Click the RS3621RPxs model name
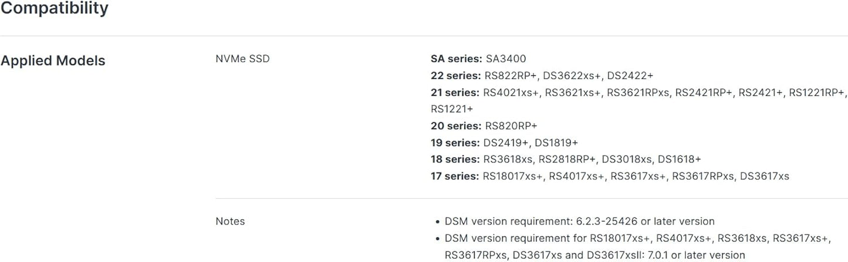This screenshot has width=848, height=262. [638, 93]
